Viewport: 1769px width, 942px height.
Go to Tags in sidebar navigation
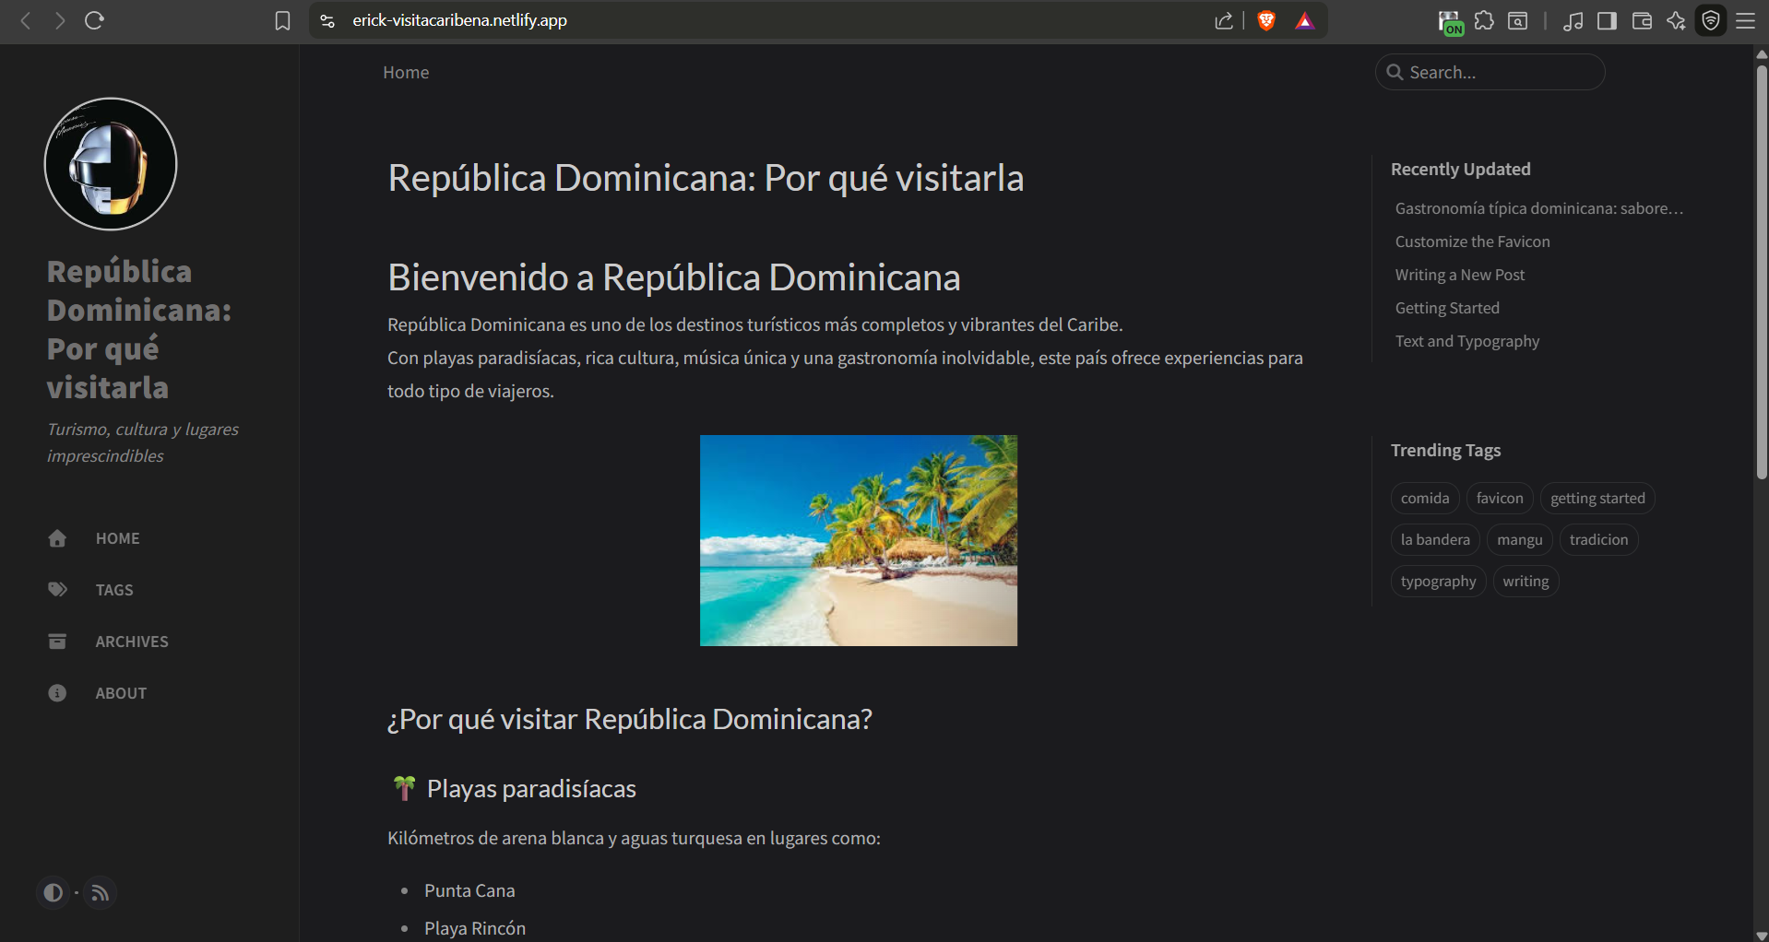click(x=114, y=590)
